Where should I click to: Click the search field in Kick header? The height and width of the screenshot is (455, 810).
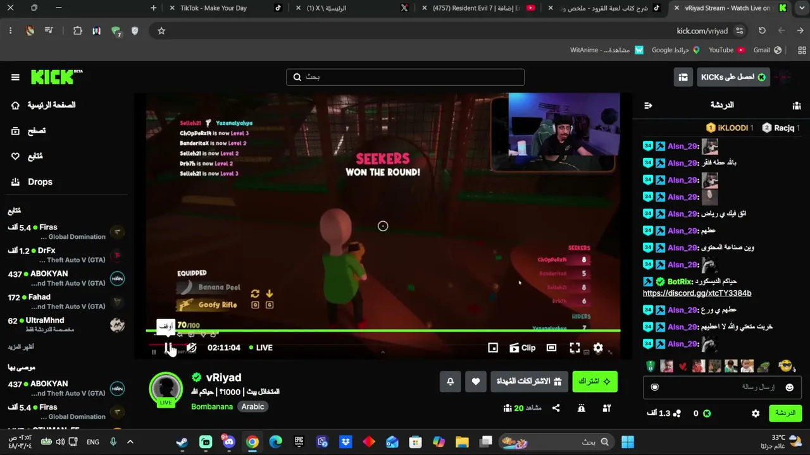tap(405, 77)
